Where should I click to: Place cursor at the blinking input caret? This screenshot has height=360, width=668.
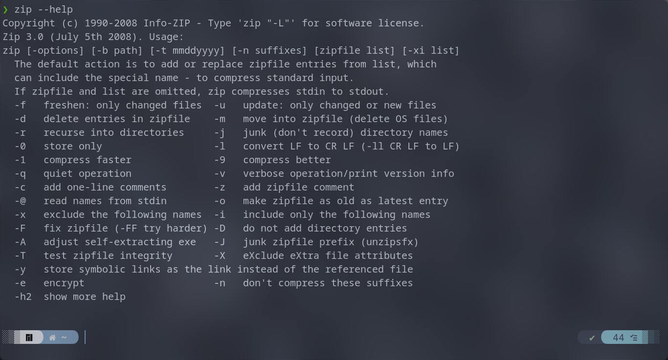[85, 337]
